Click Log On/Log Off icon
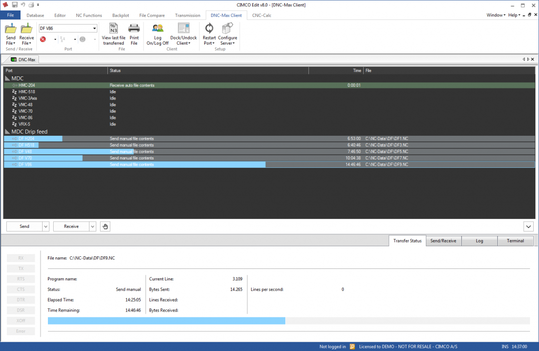Screen dimensions: 539x351 (158, 28)
